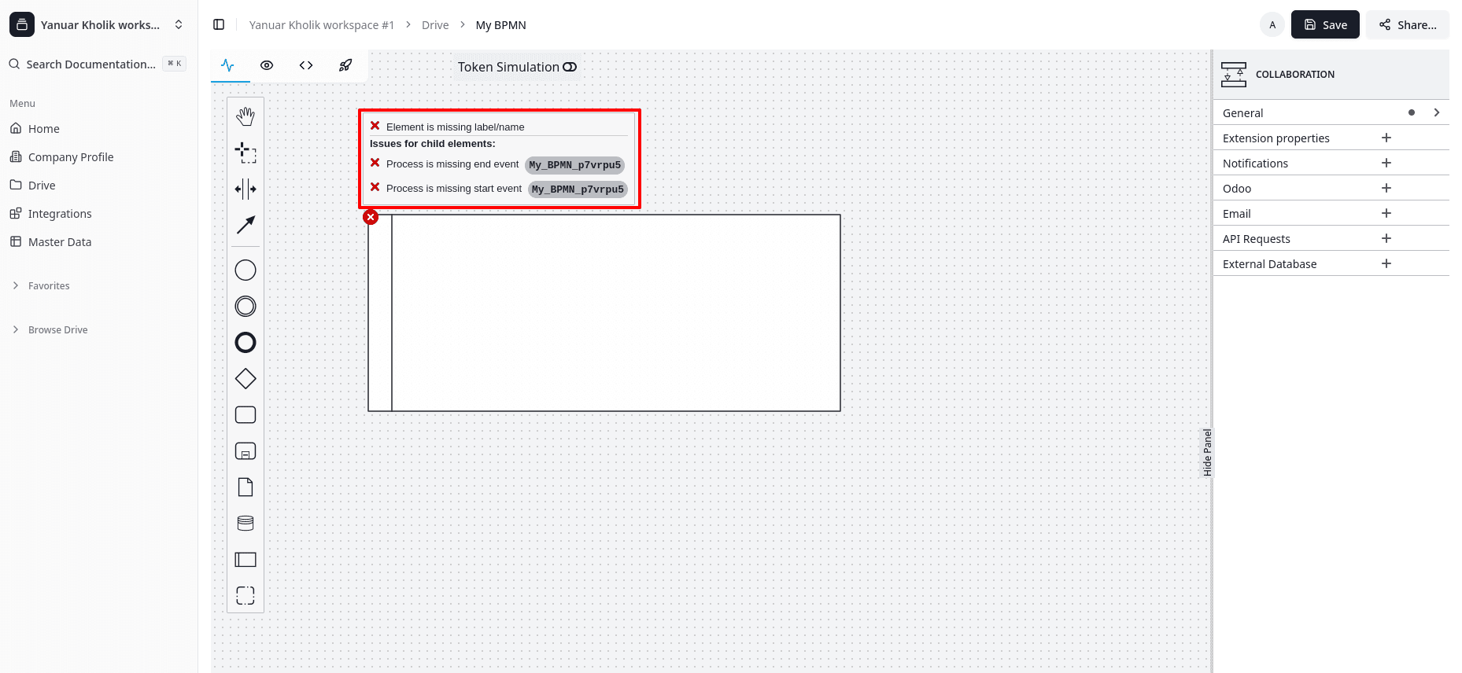Click the Search Documentation field

click(91, 64)
